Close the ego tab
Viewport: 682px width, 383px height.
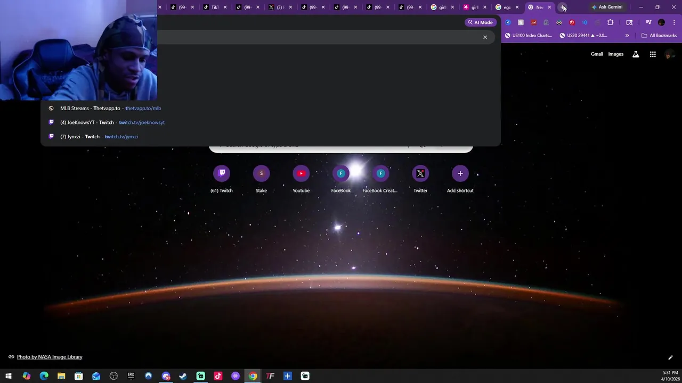(517, 7)
